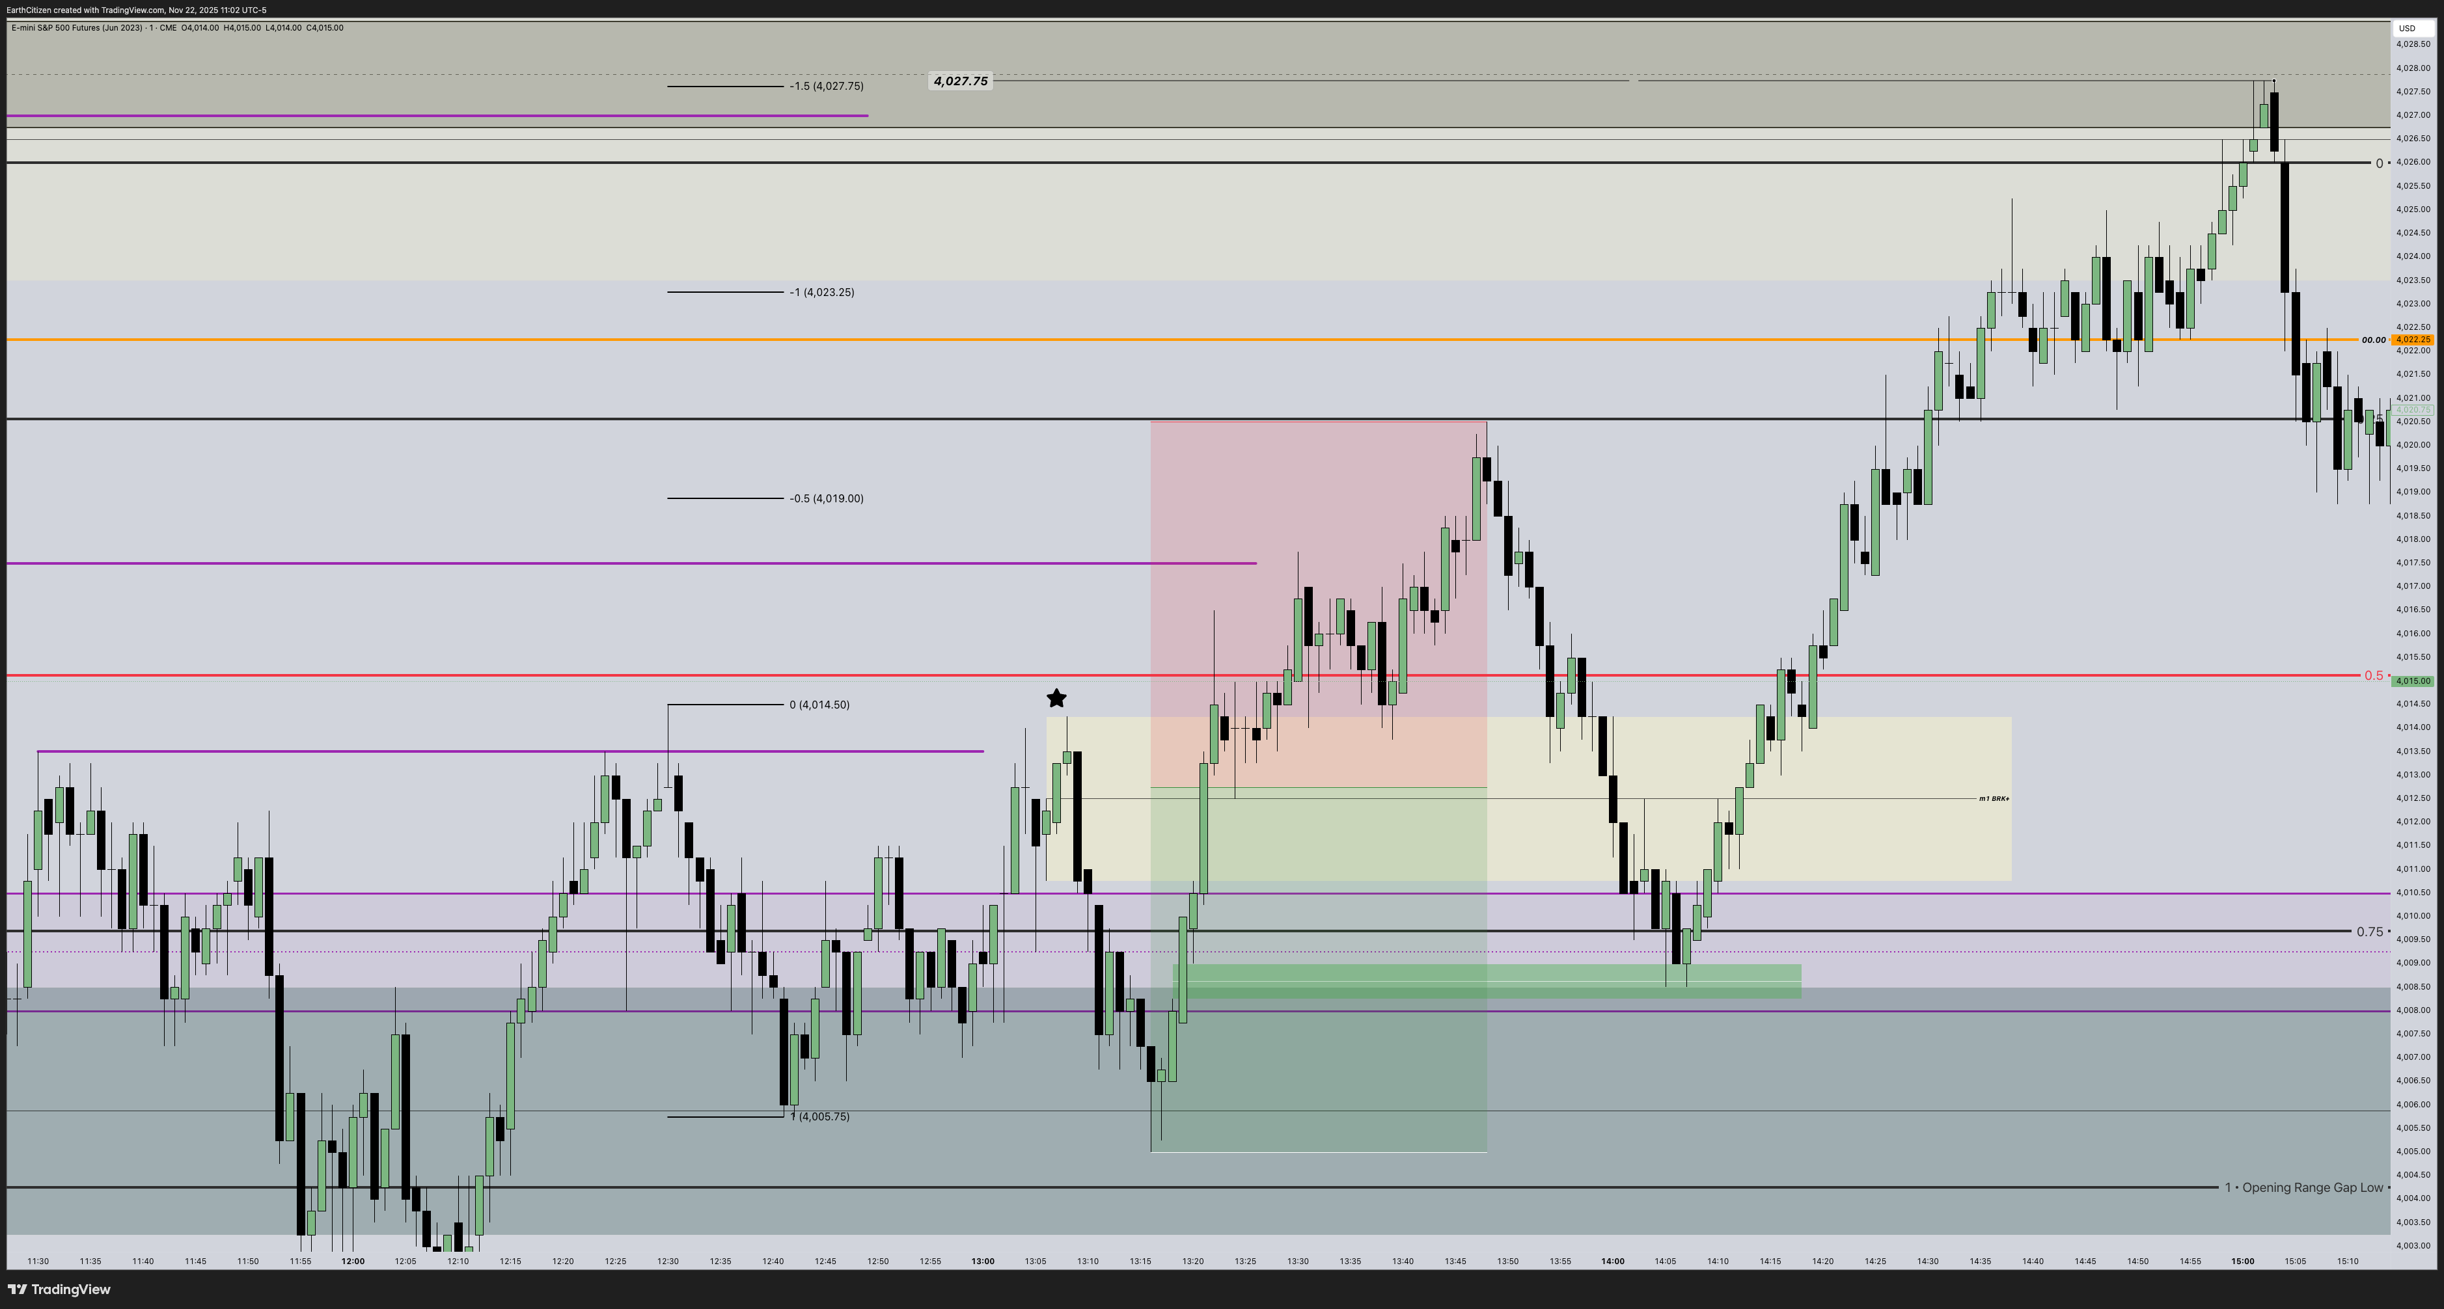This screenshot has height=1309, width=2444.
Task: Click the 15:10 mark on the time axis
Action: coord(2347,1262)
